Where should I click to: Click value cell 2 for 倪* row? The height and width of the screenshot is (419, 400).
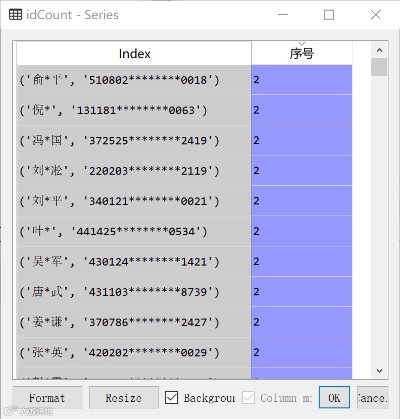(302, 110)
